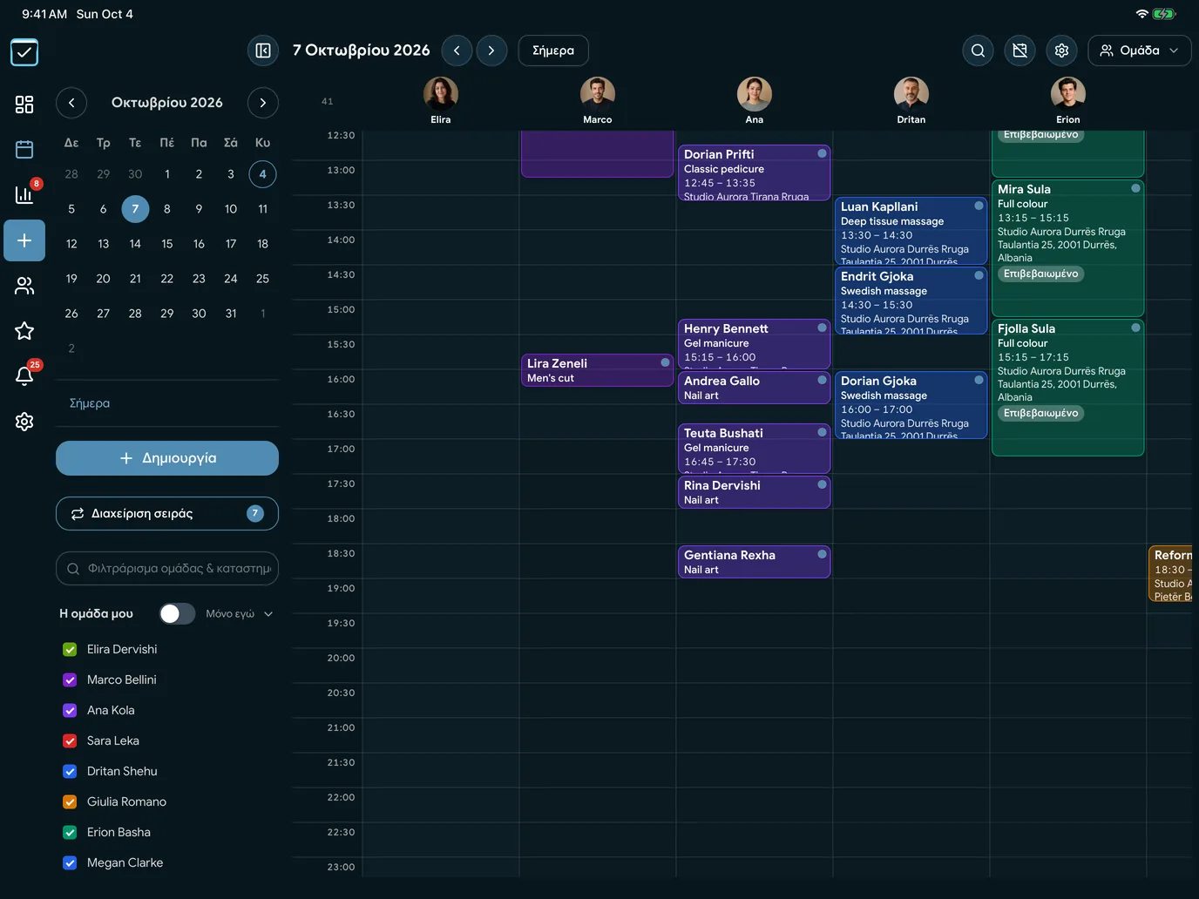
Task: Go to previous month in mini calendar
Action: coord(71,103)
